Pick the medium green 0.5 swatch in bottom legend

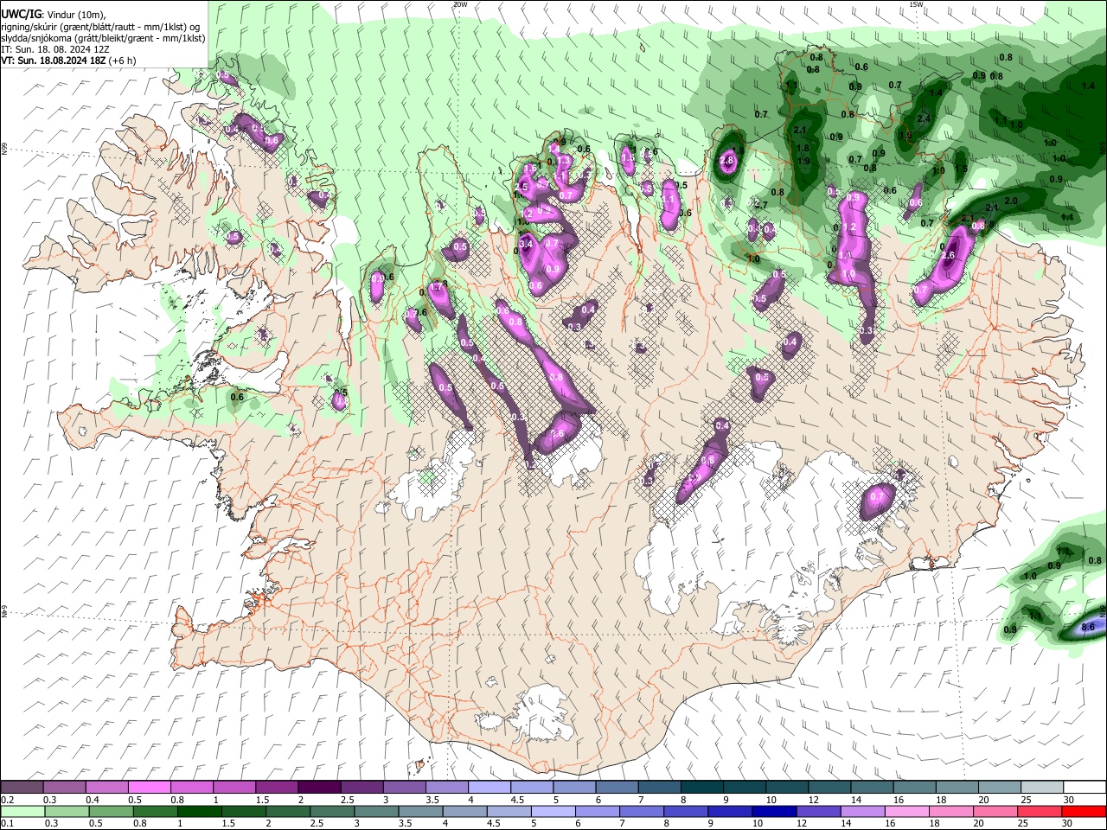pos(111,812)
